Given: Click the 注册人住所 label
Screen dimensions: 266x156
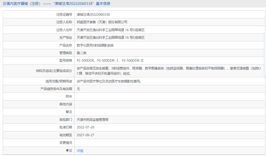Looking at the screenshot, I should (64, 30).
